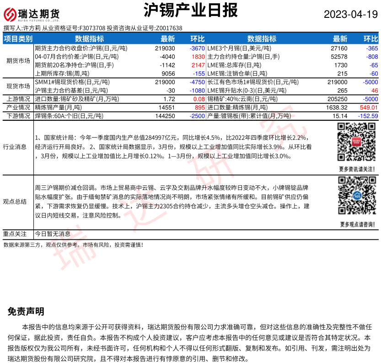Click the 项目类别 column header
This screenshot has height=364, width=381.
click(x=18, y=39)
